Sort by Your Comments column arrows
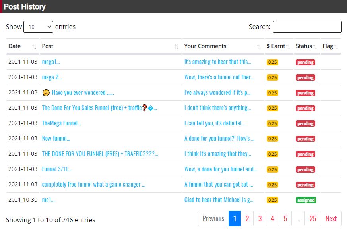Screen dimensions: 347x231 coord(259,46)
